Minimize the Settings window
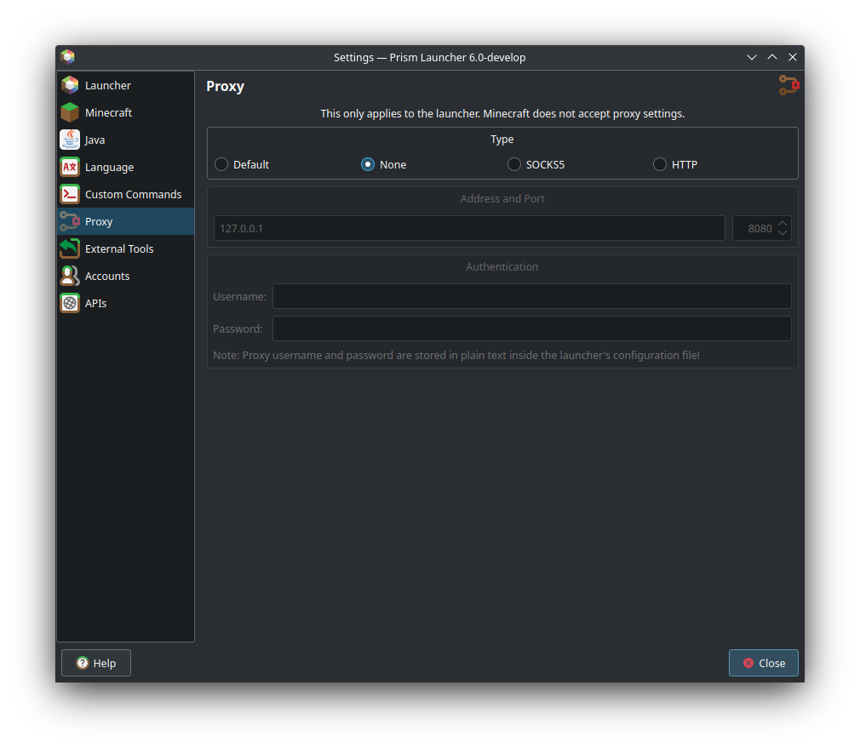 point(751,57)
